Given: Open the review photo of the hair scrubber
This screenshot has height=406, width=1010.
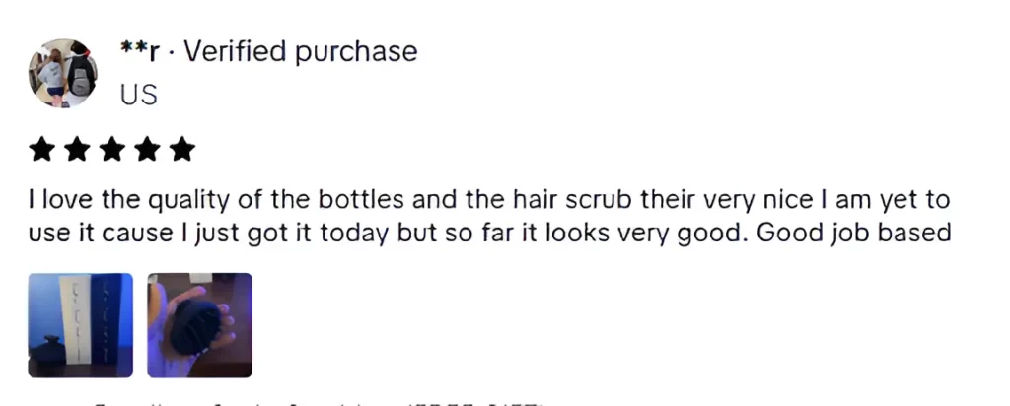Looking at the screenshot, I should 199,325.
